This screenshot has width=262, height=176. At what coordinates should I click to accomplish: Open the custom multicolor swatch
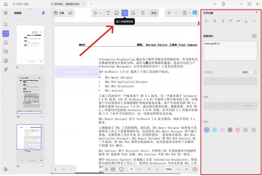[253, 130]
